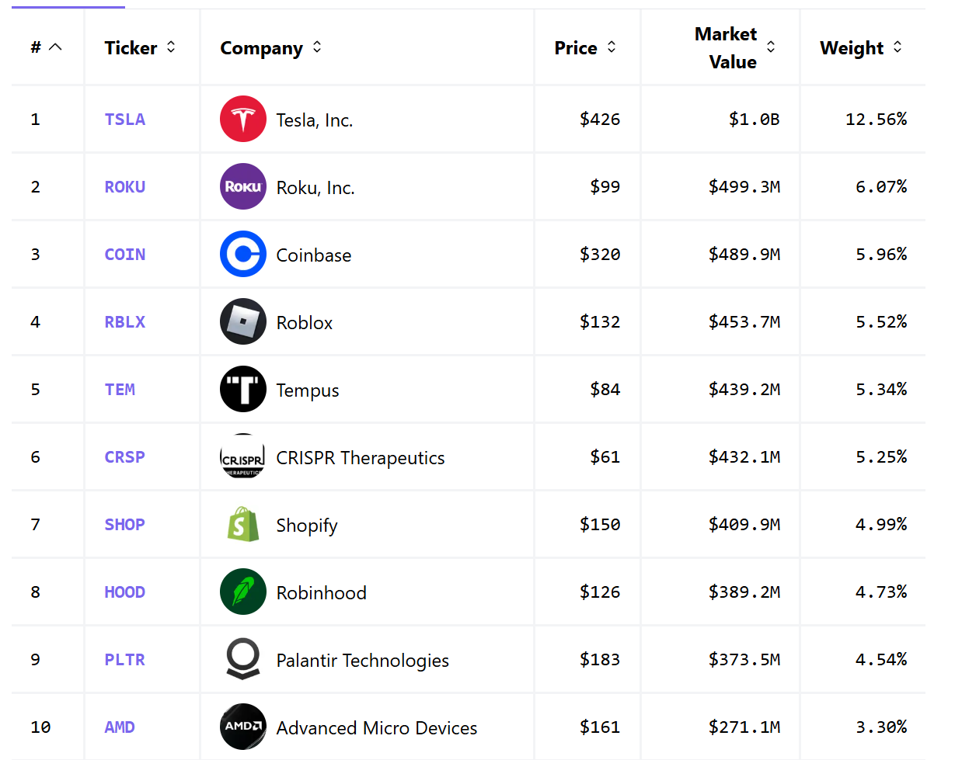955x760 pixels.
Task: Open the TSLA ticker link
Action: pyautogui.click(x=125, y=120)
